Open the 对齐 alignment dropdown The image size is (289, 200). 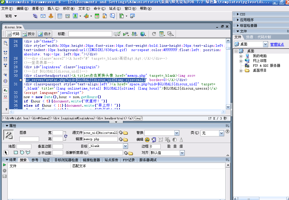point(182,153)
